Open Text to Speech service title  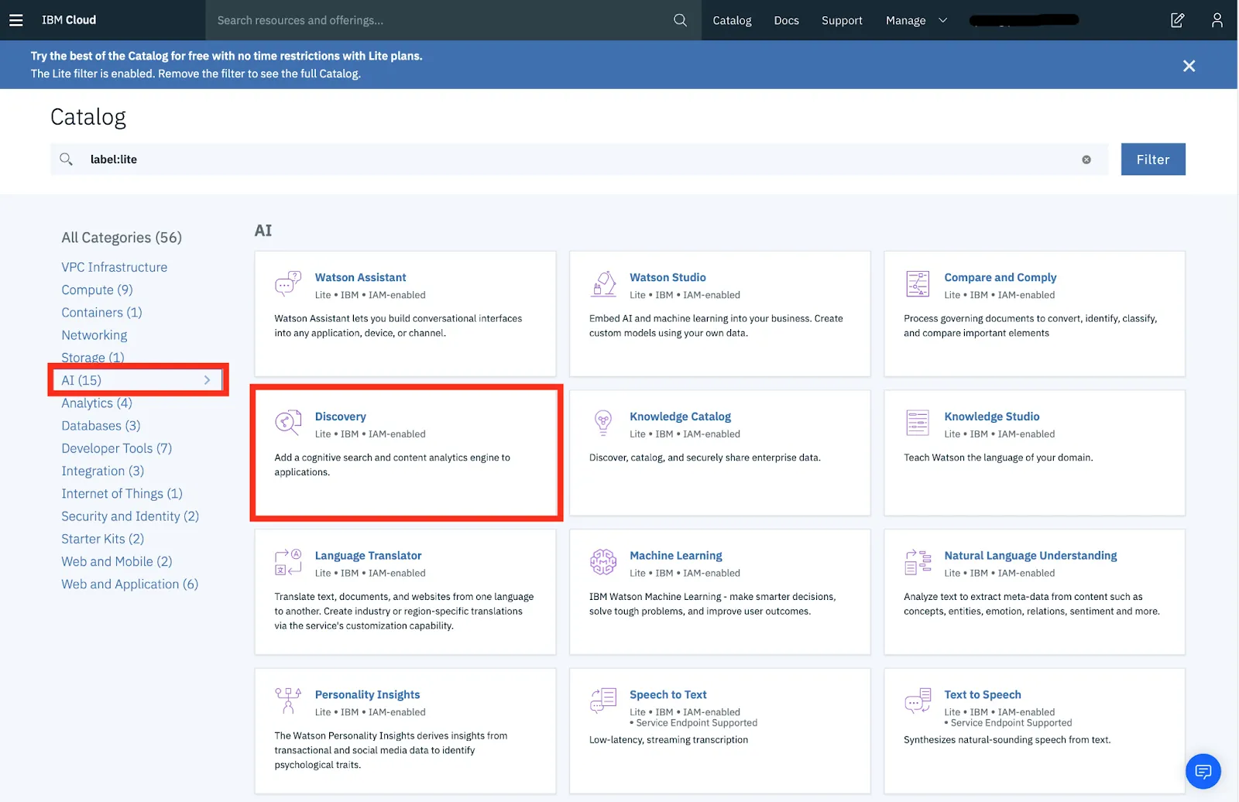pos(982,695)
